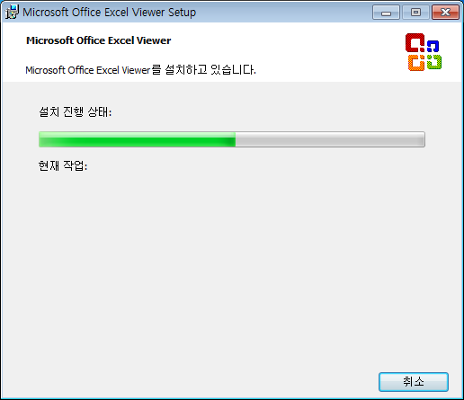
Task: Click the empty gray installer body area
Action: (232, 263)
